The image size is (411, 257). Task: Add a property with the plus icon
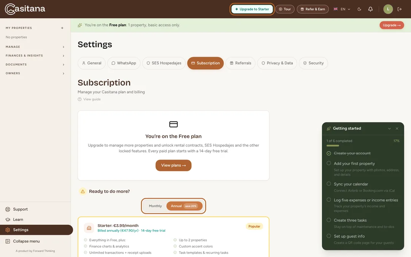(x=62, y=28)
